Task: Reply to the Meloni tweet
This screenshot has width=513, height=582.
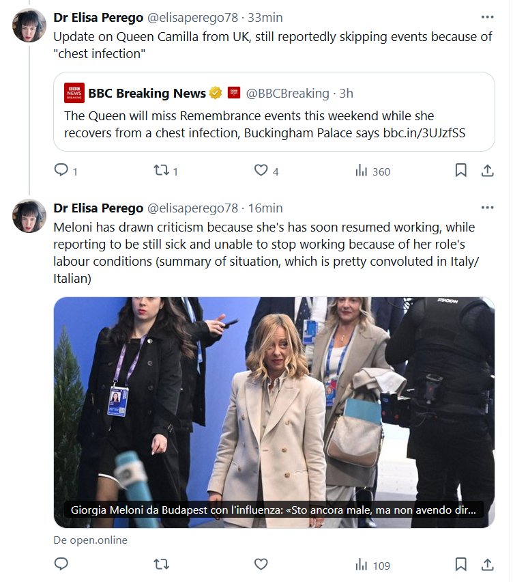Action: (x=61, y=564)
